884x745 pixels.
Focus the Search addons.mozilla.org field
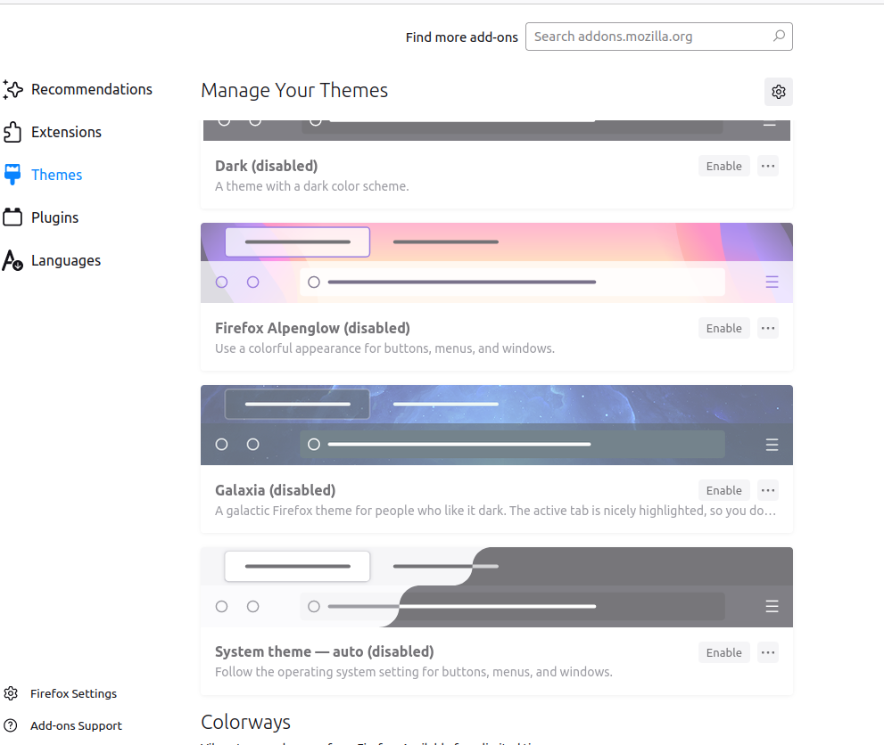click(x=659, y=37)
